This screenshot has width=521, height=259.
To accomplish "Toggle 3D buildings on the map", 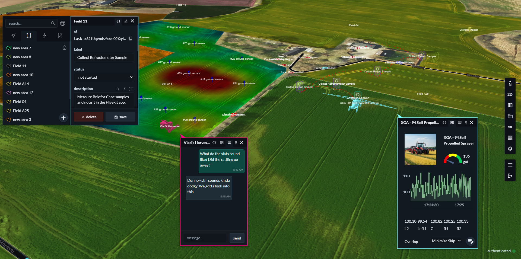I will (510, 116).
